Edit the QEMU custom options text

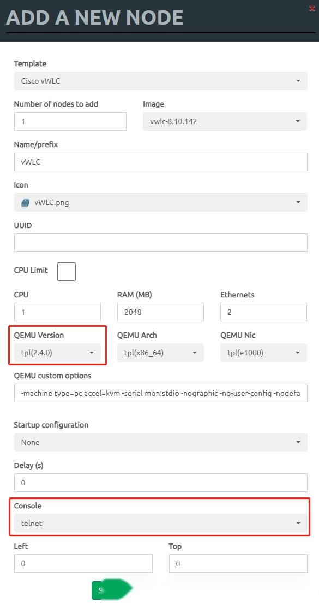(160, 393)
